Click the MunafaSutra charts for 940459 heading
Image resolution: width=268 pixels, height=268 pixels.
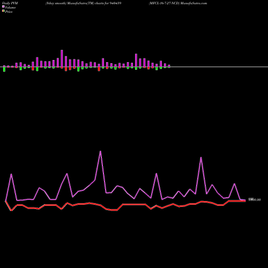(x=84, y=3)
